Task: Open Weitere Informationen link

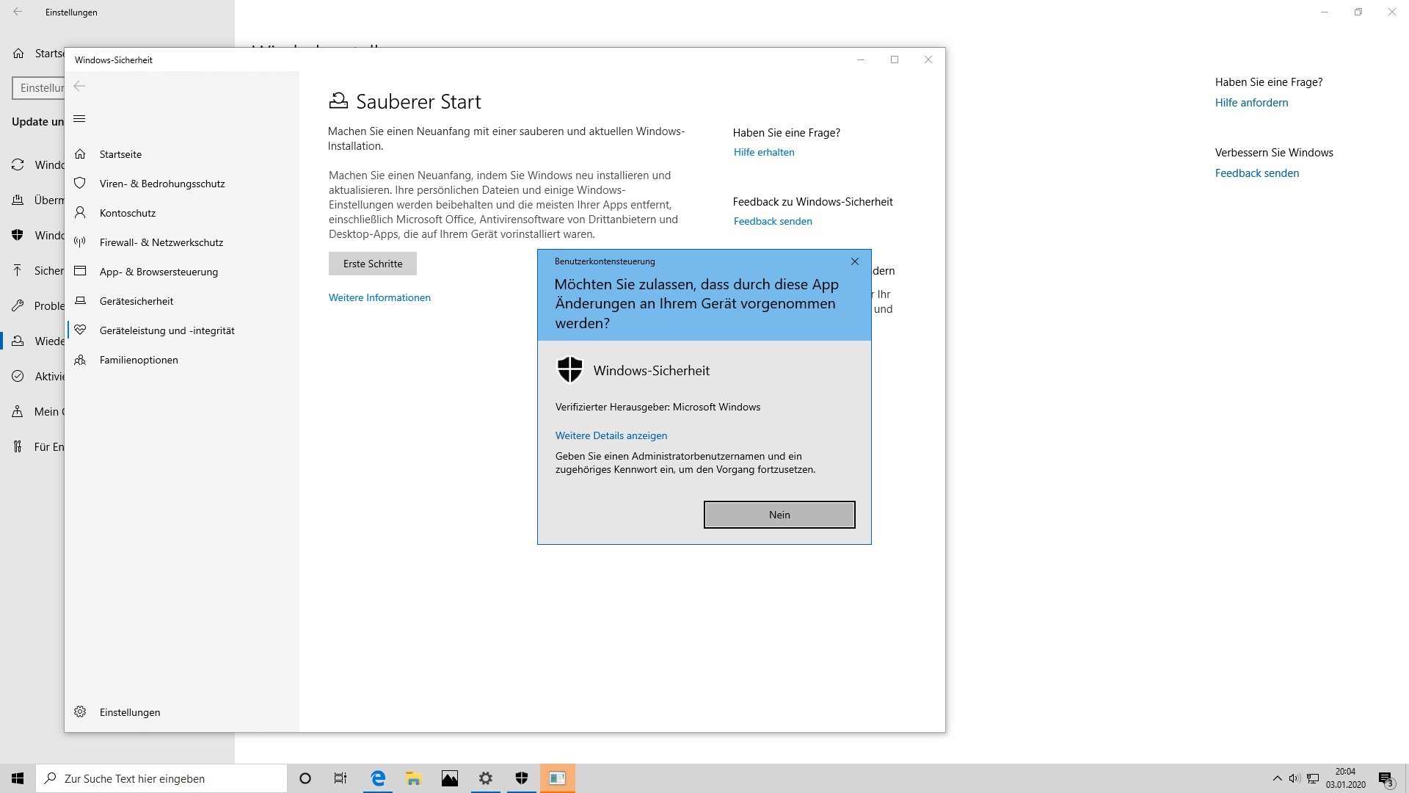Action: (x=379, y=297)
